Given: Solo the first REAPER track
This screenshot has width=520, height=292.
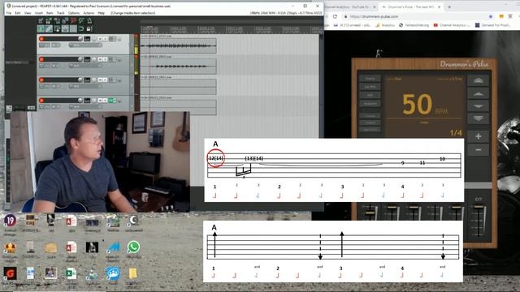Looking at the screenshot, I should (x=105, y=39).
